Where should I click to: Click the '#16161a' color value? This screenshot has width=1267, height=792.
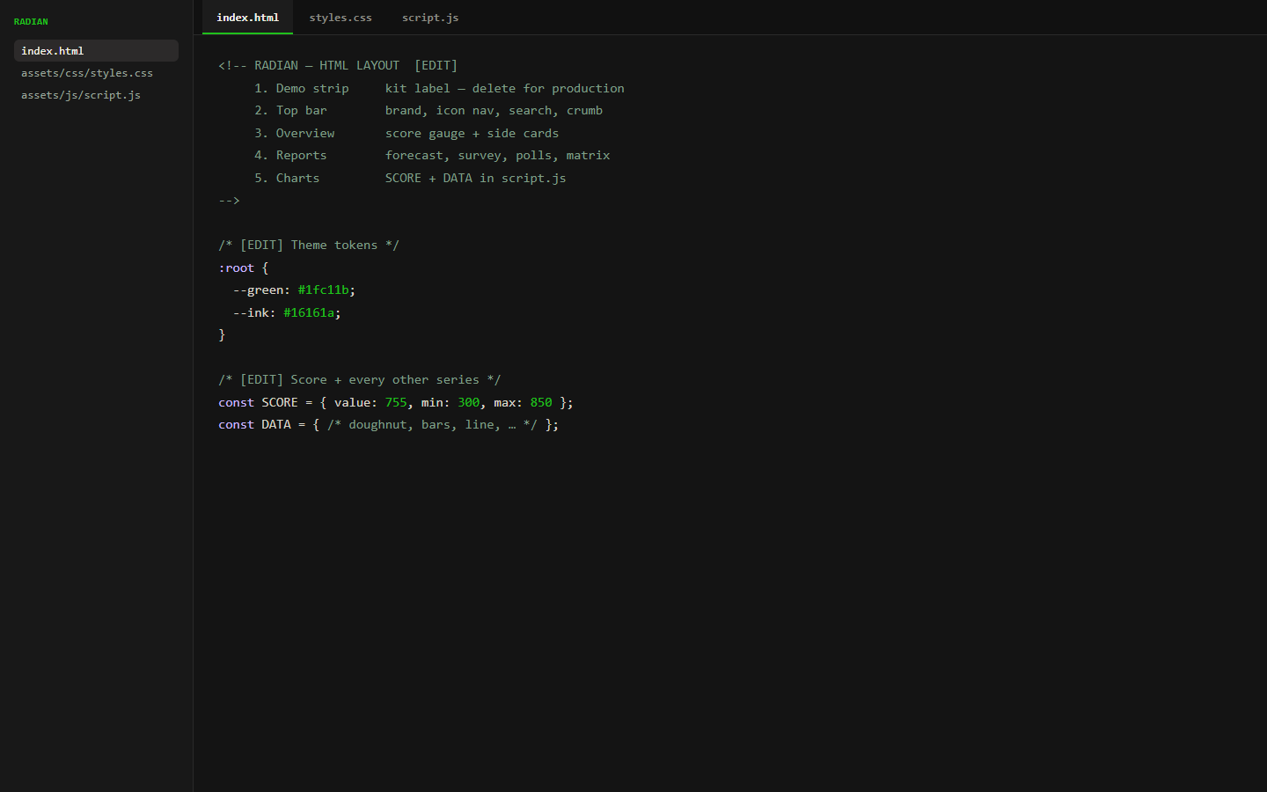[309, 312]
